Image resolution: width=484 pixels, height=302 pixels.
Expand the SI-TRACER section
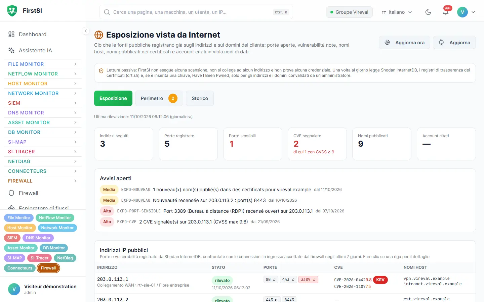coord(43,152)
